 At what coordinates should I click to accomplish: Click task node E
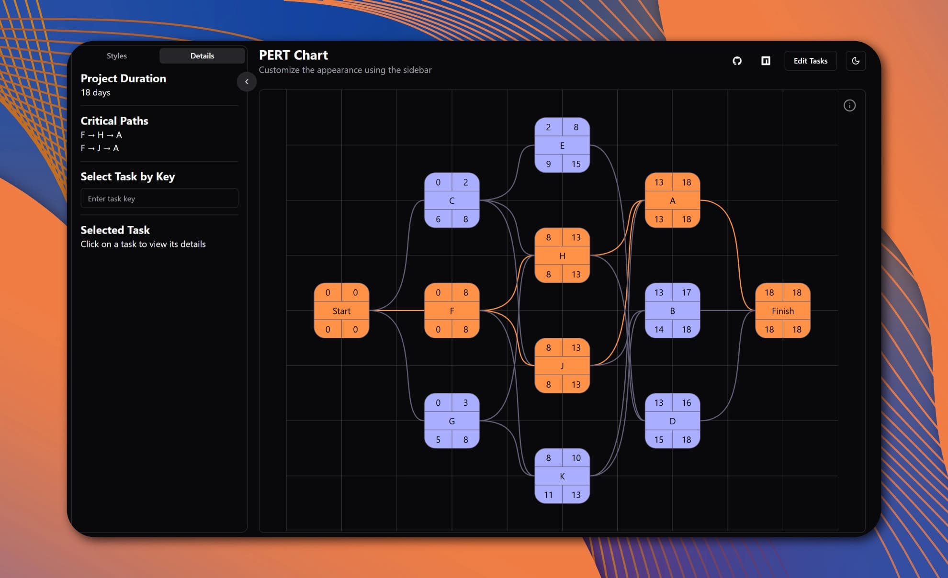tap(562, 145)
